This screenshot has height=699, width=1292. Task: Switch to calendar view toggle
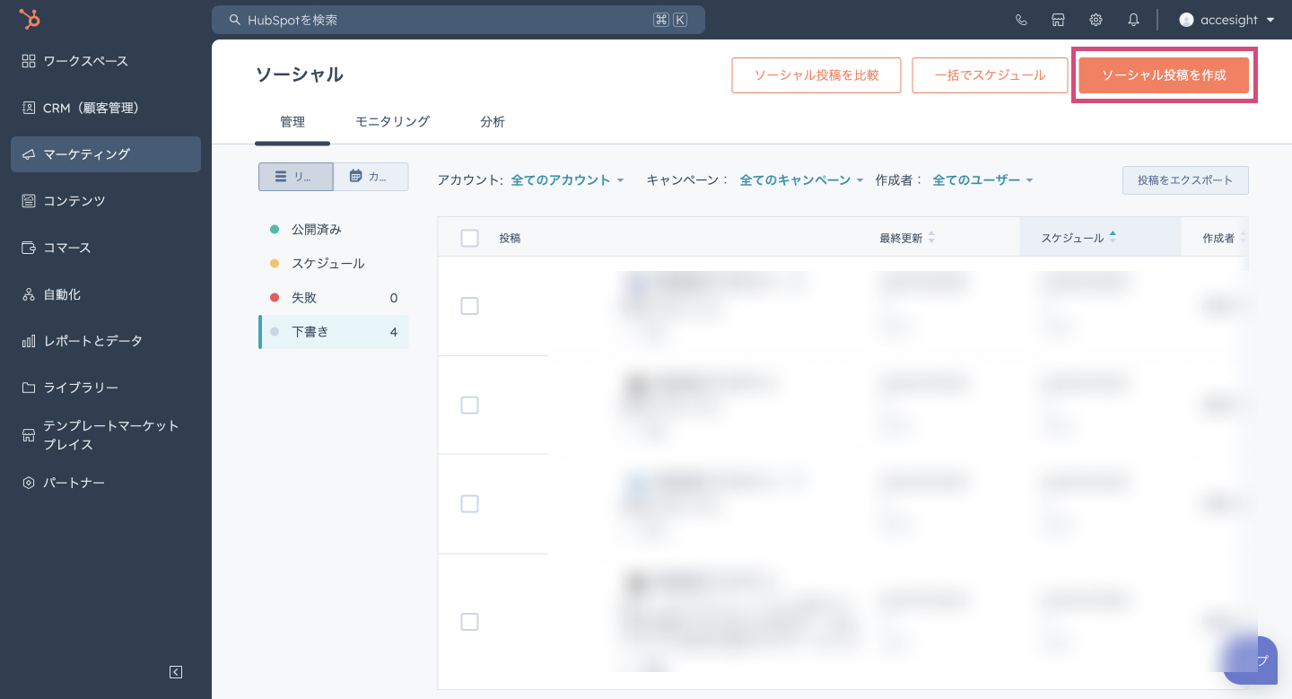pyautogui.click(x=371, y=177)
